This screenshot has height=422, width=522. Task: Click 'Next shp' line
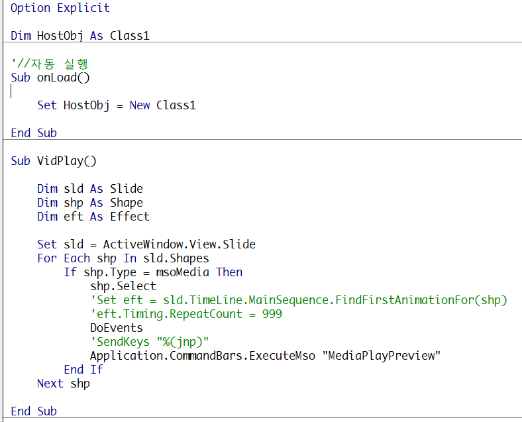[x=64, y=384]
